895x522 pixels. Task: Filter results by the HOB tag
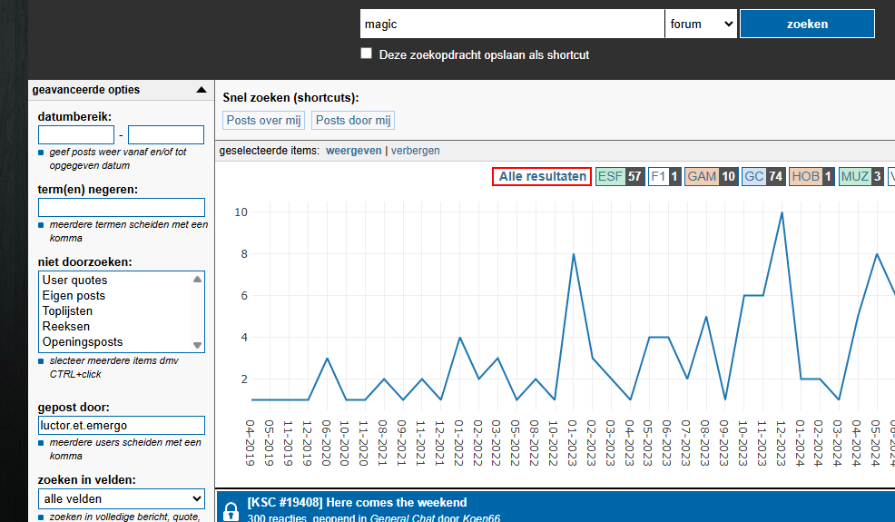coord(811,176)
